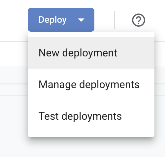Viewport: 165px width, 157px height.
Task: Click the blue Deploy dropdown button
Action: 61,20
